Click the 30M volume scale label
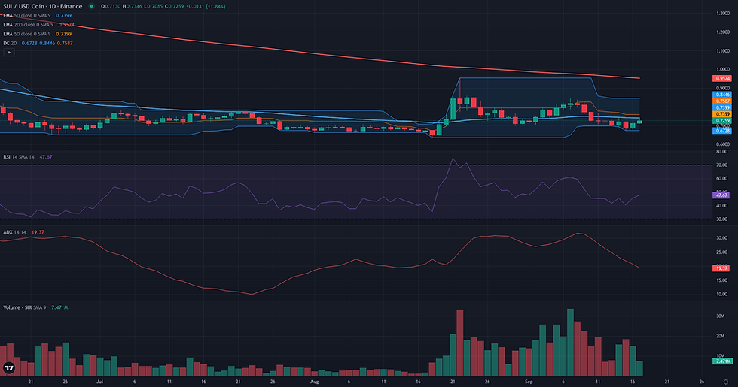 click(x=721, y=316)
